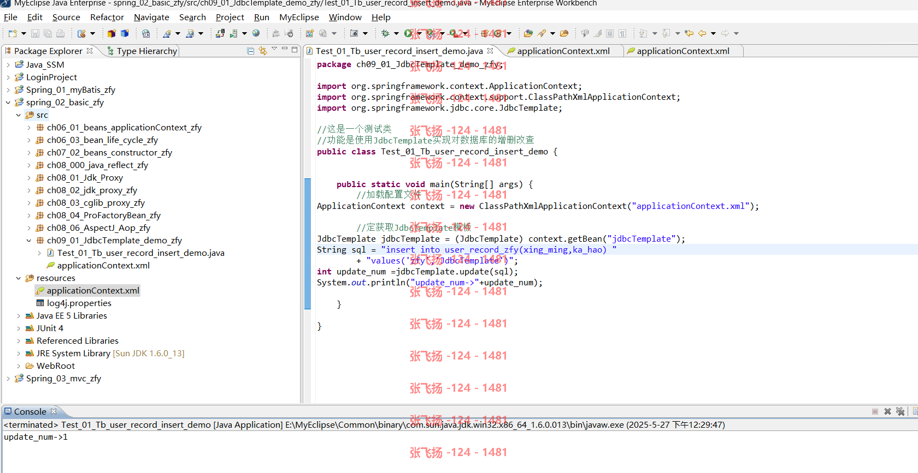Open the MyEclipse menu
The height and width of the screenshot is (473, 918).
pos(299,17)
